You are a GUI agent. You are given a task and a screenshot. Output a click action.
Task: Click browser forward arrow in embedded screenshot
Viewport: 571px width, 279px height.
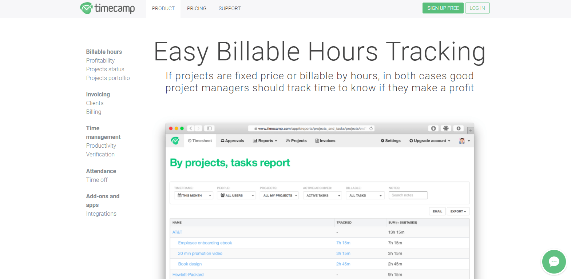coord(198,128)
